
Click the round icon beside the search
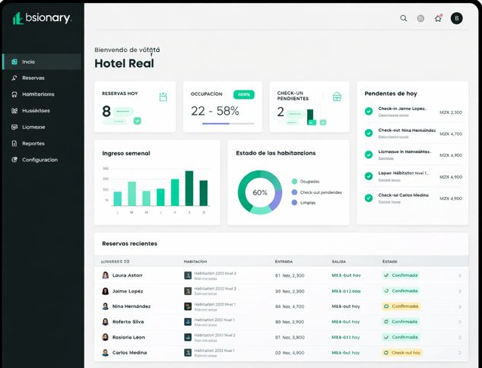pyautogui.click(x=421, y=18)
